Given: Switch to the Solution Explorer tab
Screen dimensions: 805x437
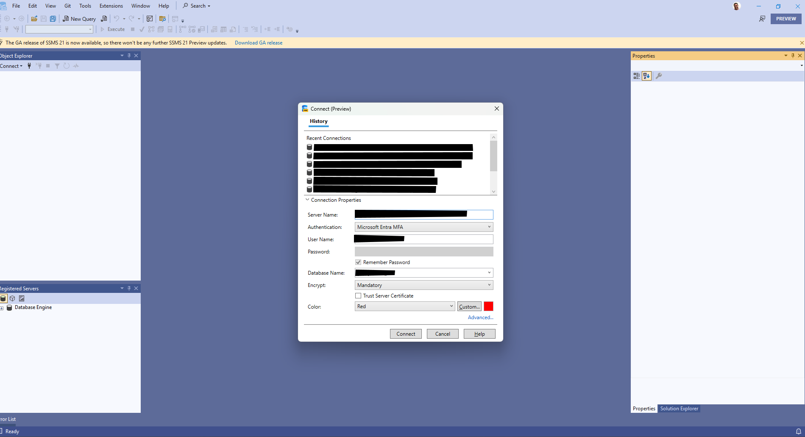Looking at the screenshot, I should tap(679, 409).
